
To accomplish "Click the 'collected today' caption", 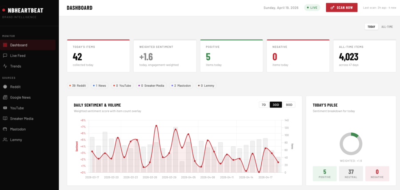I will tap(83, 65).
